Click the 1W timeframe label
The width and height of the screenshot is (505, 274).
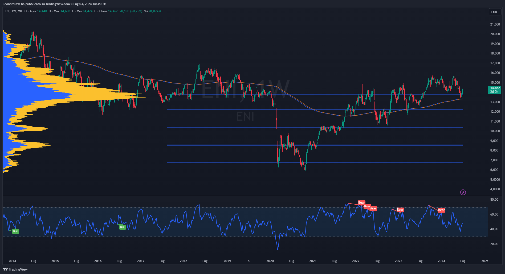[14, 11]
